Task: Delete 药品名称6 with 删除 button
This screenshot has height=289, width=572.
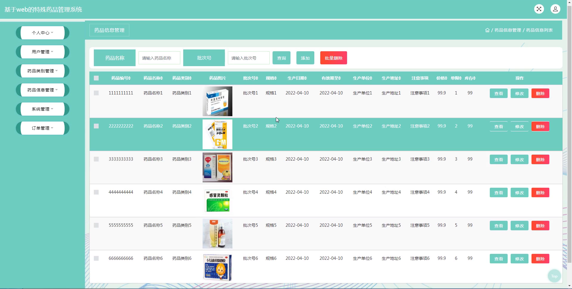Action: pyautogui.click(x=540, y=259)
